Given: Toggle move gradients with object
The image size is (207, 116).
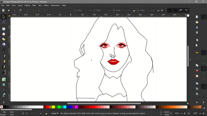Looking at the screenshot, I should tap(181, 10).
